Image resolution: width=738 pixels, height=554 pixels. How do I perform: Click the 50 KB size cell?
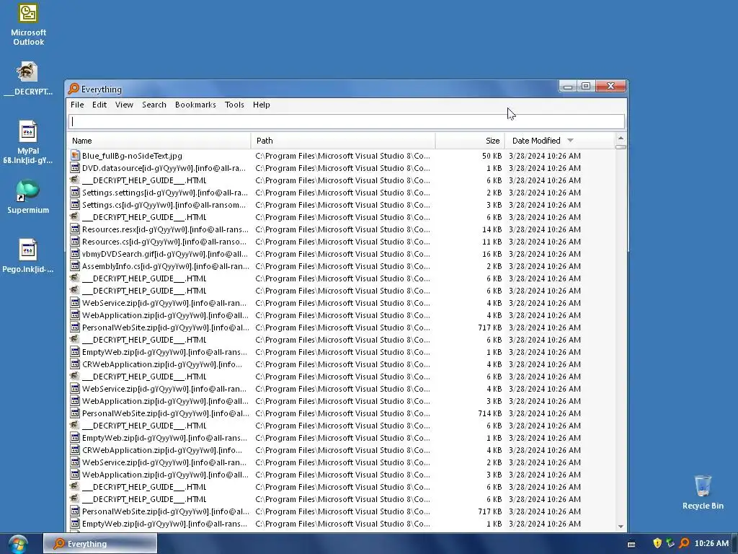tap(492, 156)
